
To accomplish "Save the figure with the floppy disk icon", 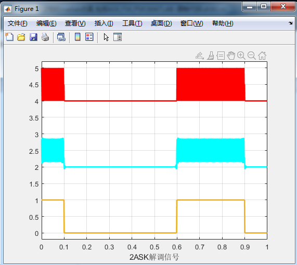I will pos(33,37).
